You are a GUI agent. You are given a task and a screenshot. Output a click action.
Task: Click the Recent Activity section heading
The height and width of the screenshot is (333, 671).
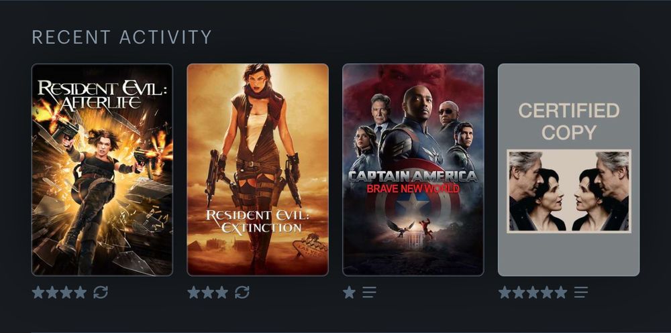coord(122,38)
